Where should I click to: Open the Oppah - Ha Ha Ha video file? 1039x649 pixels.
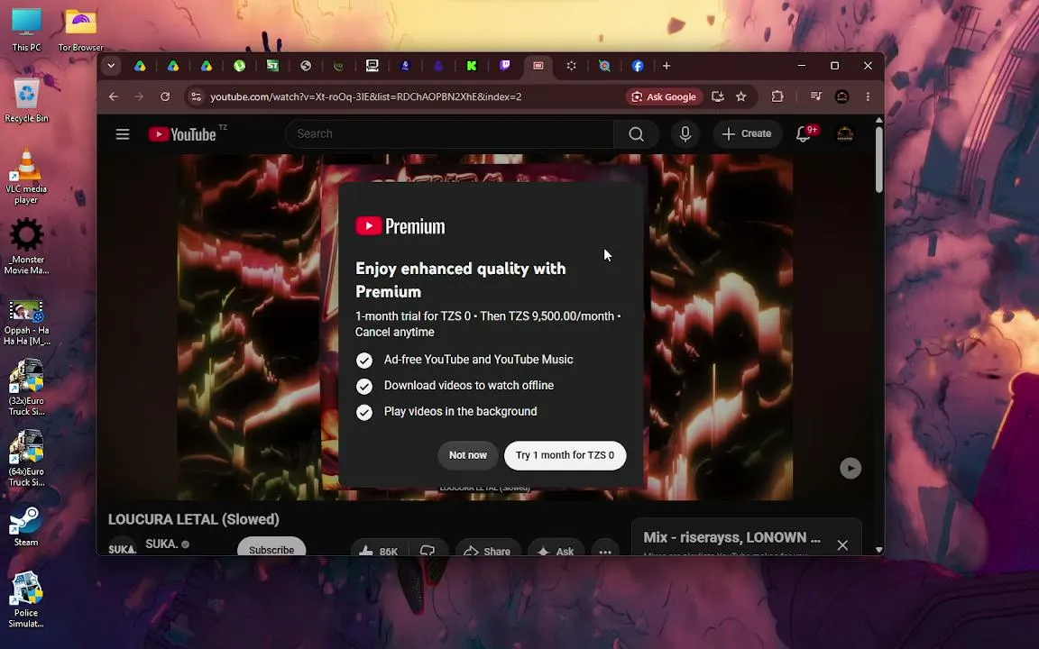(x=26, y=322)
